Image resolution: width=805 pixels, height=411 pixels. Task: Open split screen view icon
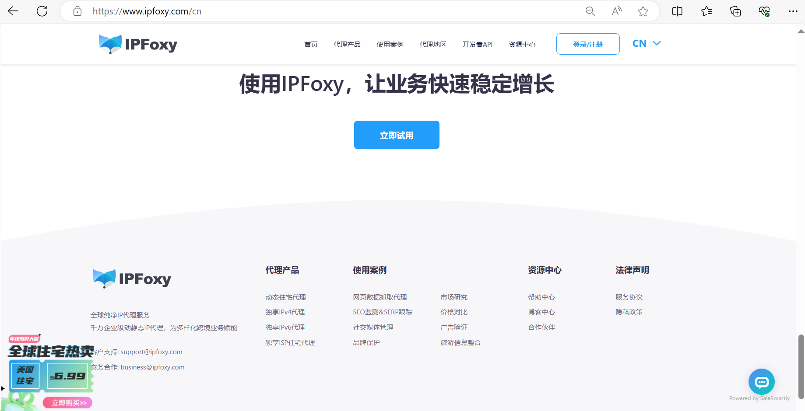[x=677, y=11]
